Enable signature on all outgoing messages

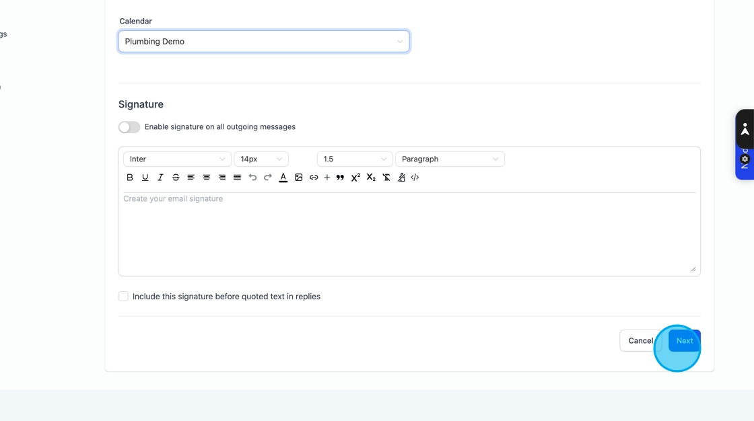[129, 127]
